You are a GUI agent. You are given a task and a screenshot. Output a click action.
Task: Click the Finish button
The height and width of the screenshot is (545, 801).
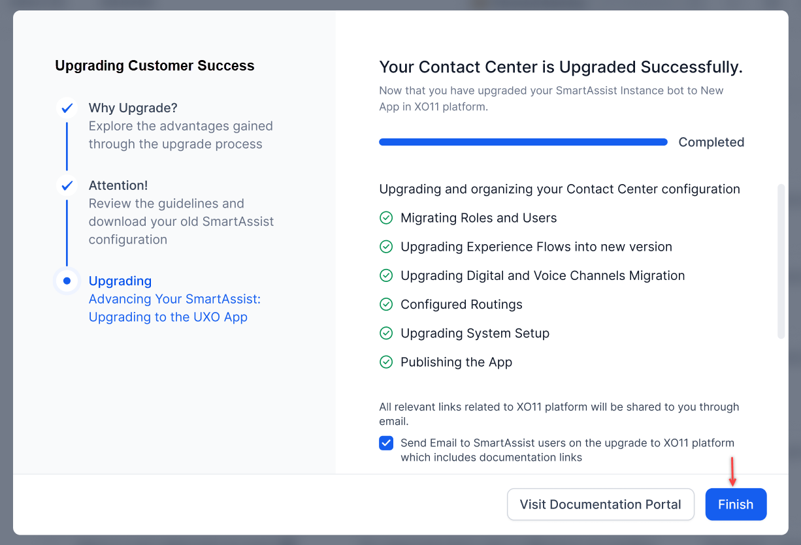[x=736, y=505]
